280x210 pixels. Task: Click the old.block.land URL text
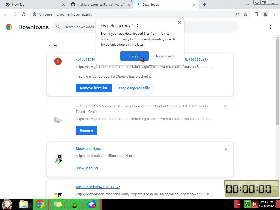pos(105,156)
